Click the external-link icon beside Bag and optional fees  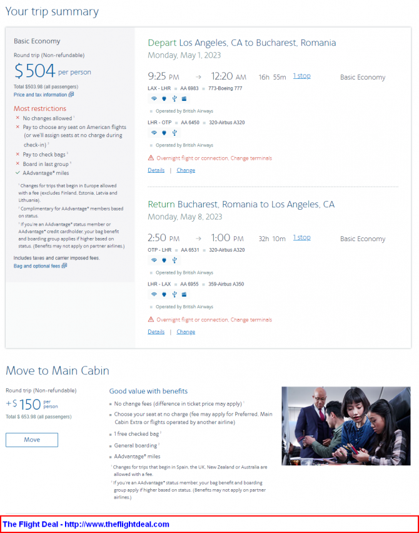[64, 266]
